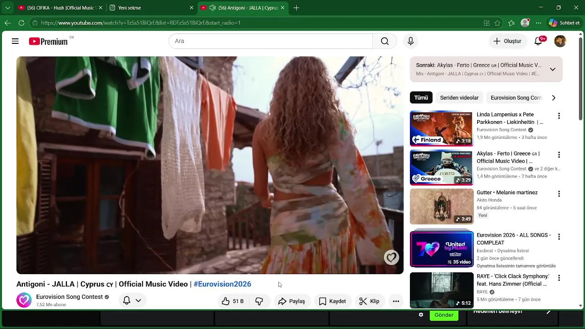The width and height of the screenshot is (585, 329).
Task: Show more filter chips with right arrow
Action: pos(553,98)
